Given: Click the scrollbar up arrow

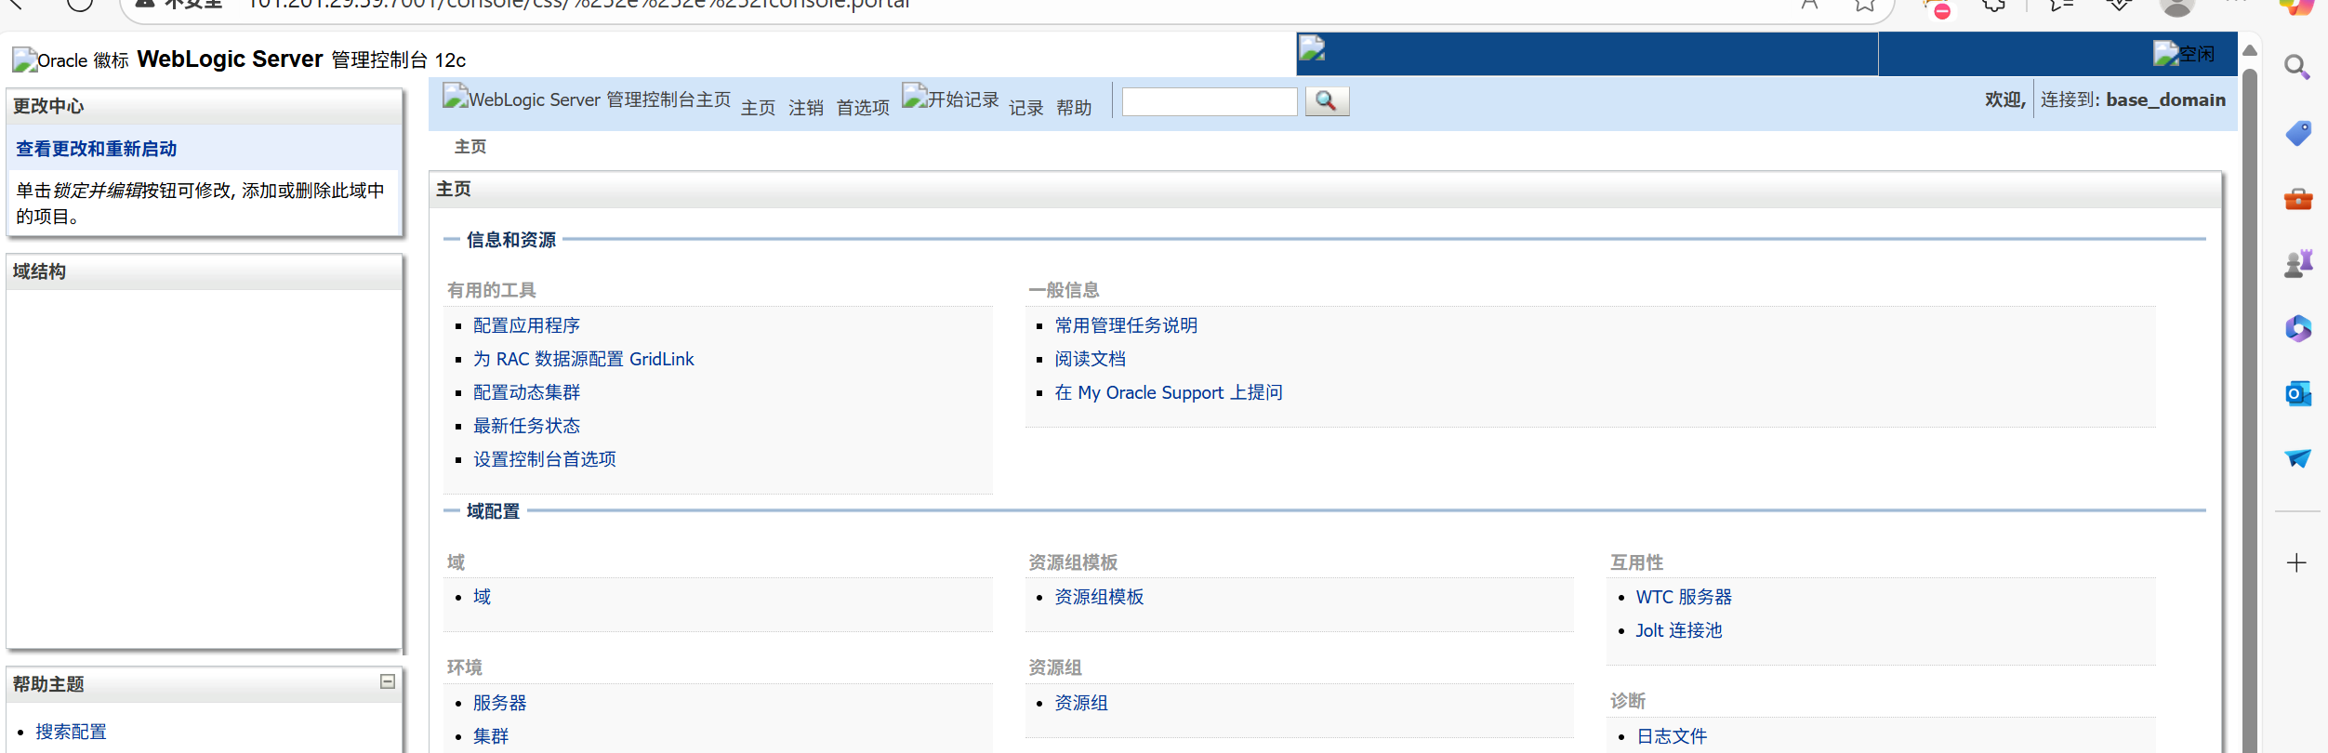Looking at the screenshot, I should tap(2250, 50).
